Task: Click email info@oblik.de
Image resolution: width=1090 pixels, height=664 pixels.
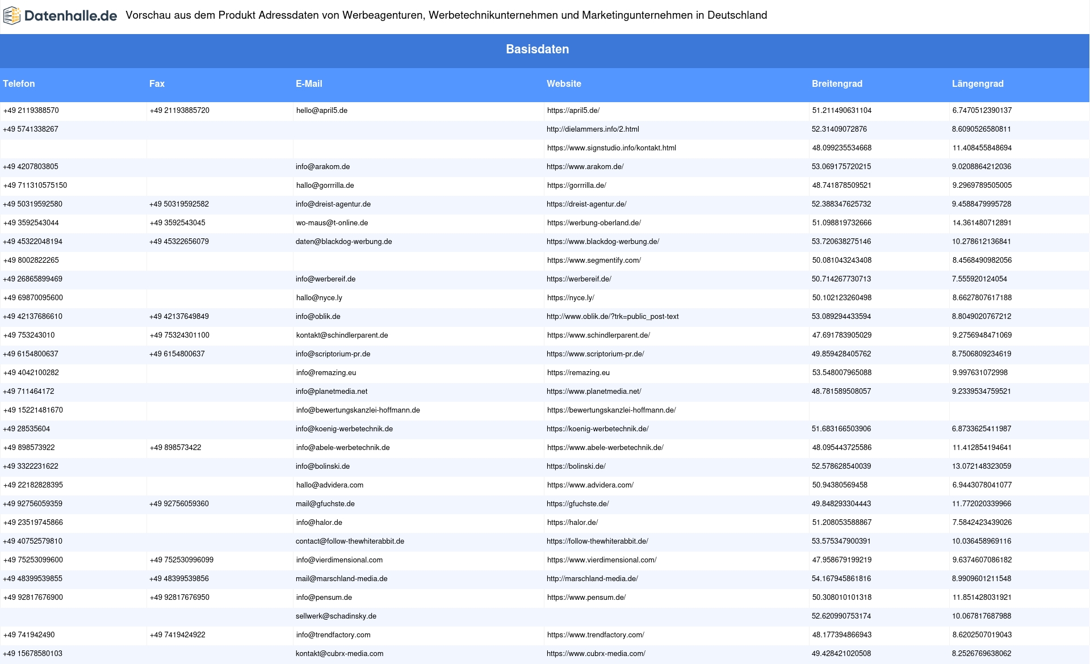Action: tap(318, 317)
